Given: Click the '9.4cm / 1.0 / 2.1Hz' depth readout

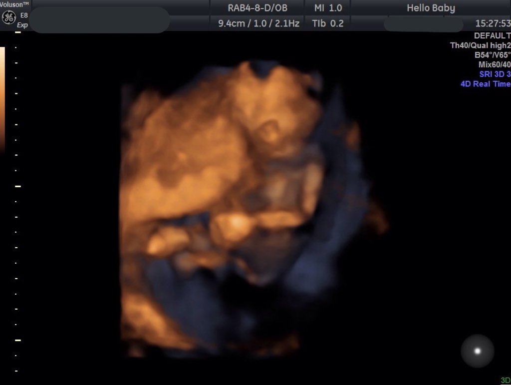Looking at the screenshot, I should (x=259, y=23).
